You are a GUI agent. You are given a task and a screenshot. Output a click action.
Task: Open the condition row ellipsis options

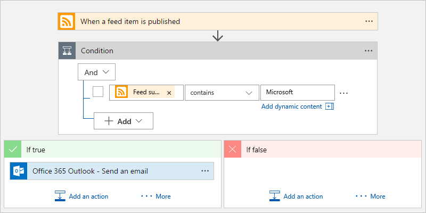(x=343, y=93)
